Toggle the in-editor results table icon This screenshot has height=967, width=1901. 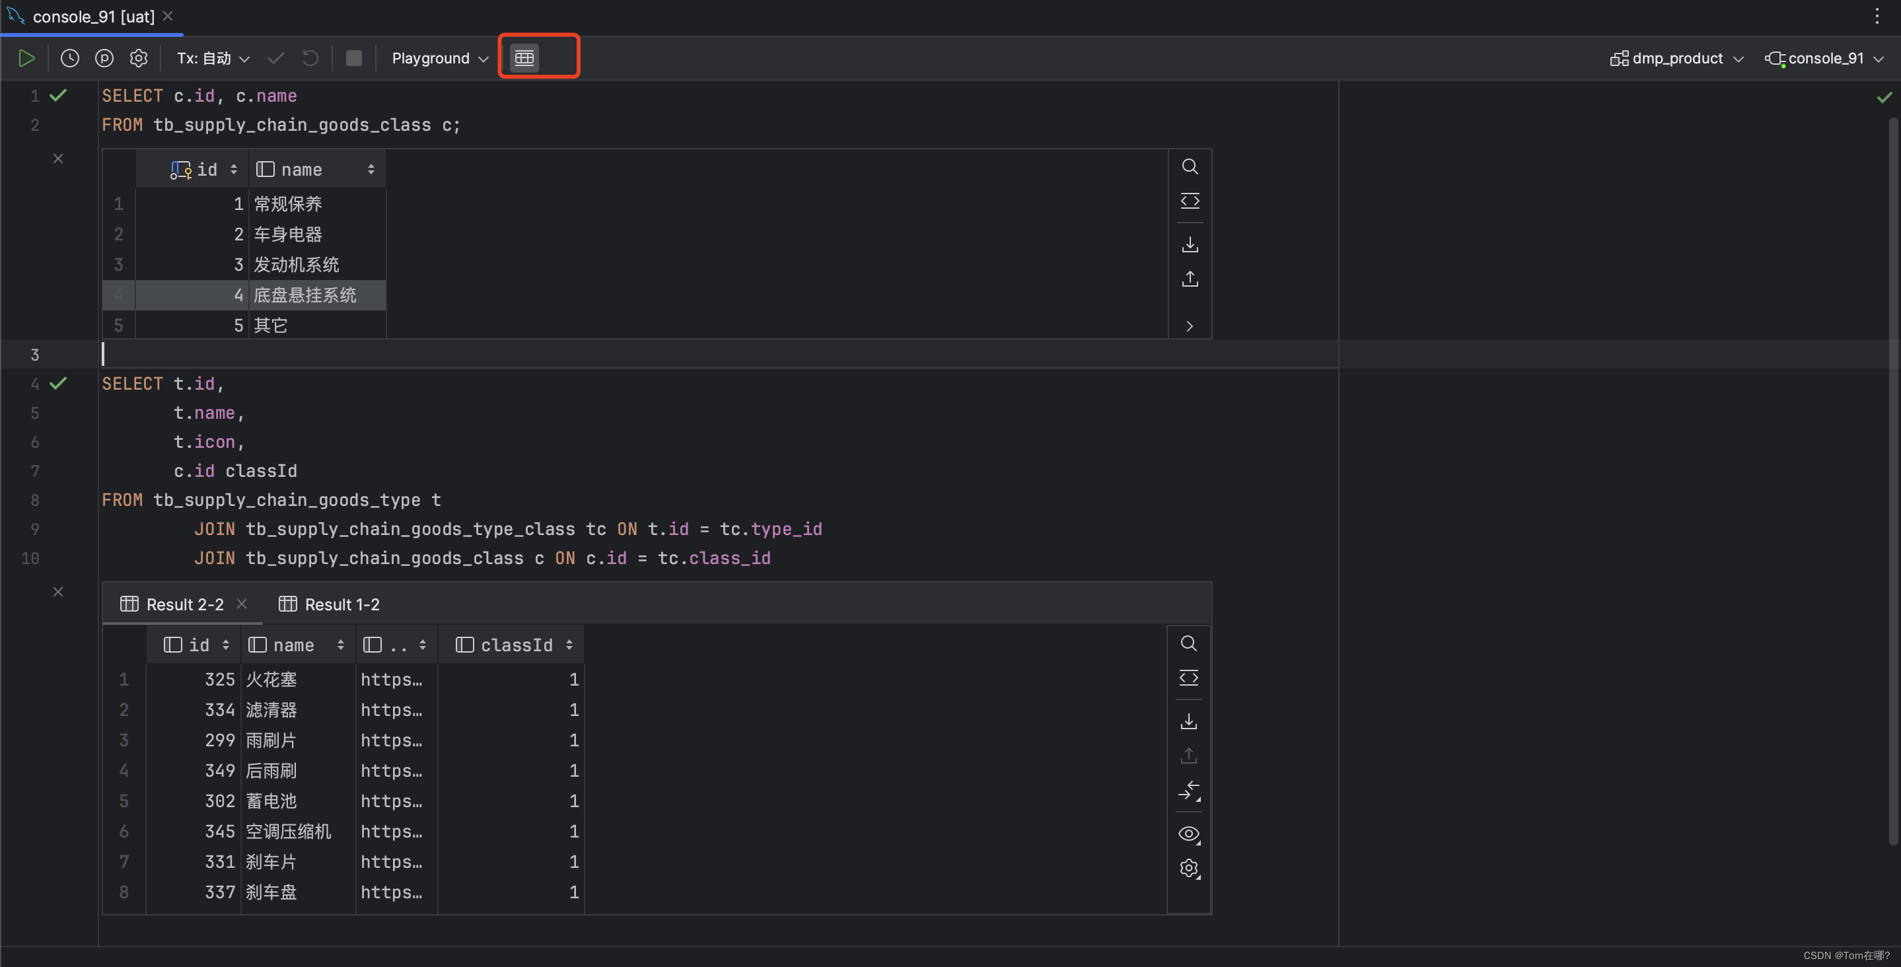(x=524, y=57)
